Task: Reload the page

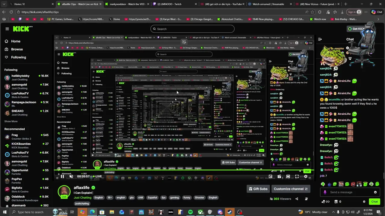Action: coord(11,12)
